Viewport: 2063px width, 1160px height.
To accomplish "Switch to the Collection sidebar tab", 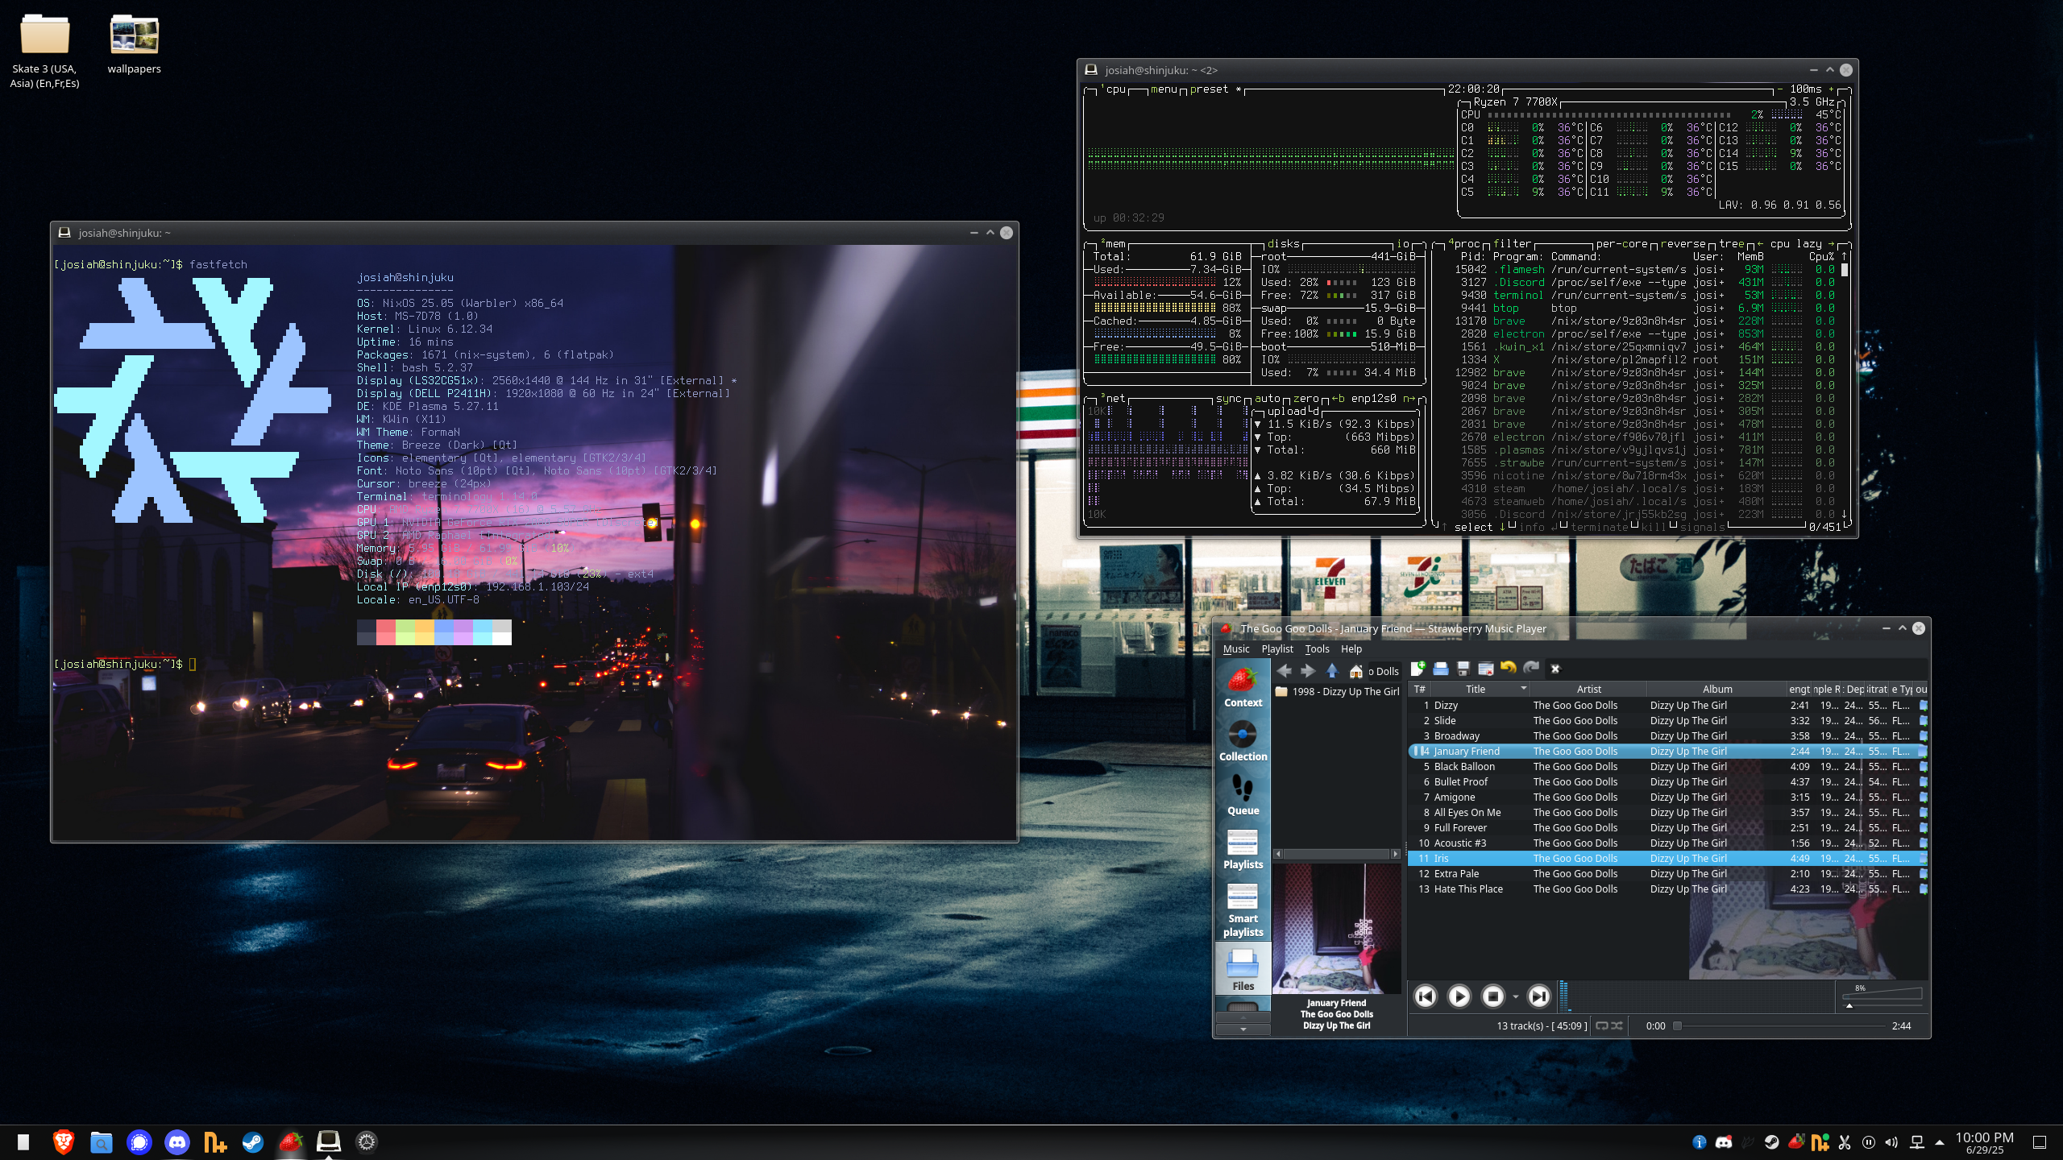I will 1243,741.
